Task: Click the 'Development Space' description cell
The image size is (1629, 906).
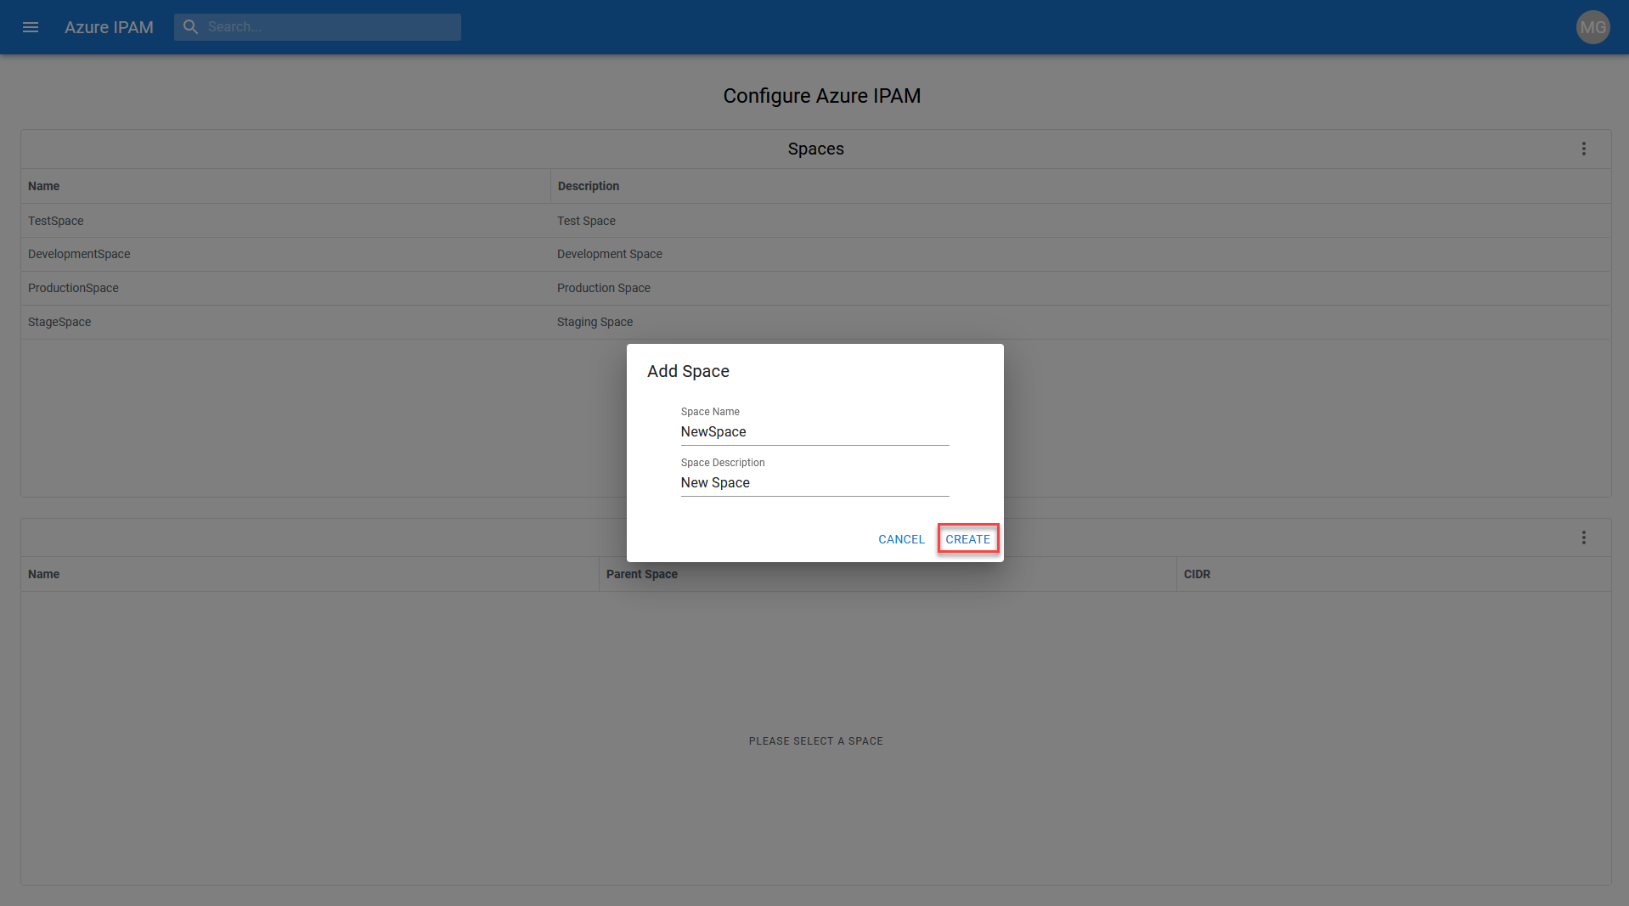Action: (610, 254)
